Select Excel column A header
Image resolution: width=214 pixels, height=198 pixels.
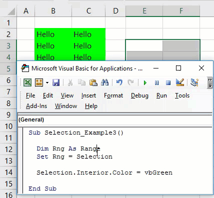[x=26, y=11]
